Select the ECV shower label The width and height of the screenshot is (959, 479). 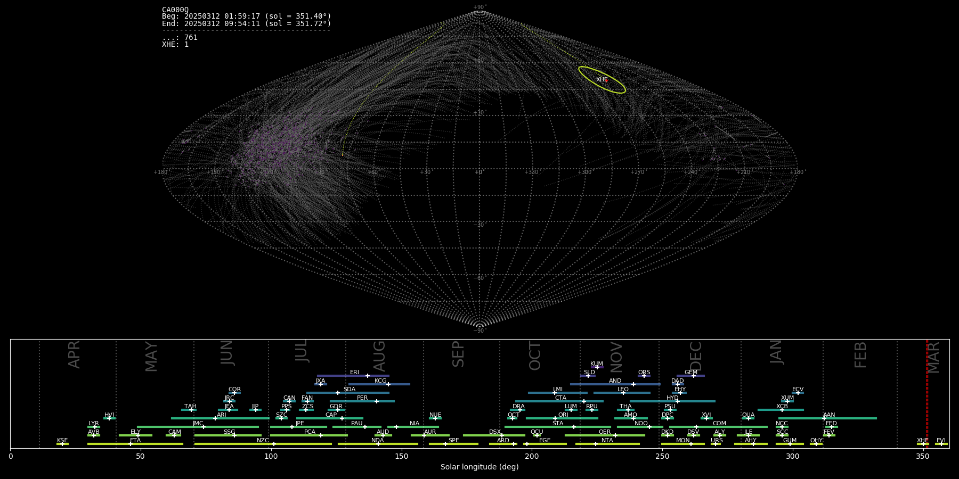(798, 390)
